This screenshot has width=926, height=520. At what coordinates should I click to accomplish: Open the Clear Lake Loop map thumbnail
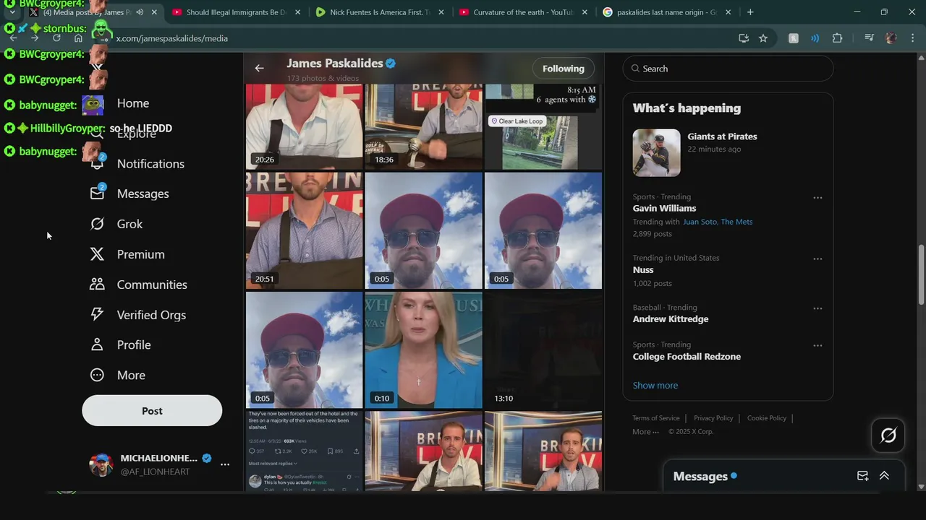[543, 126]
